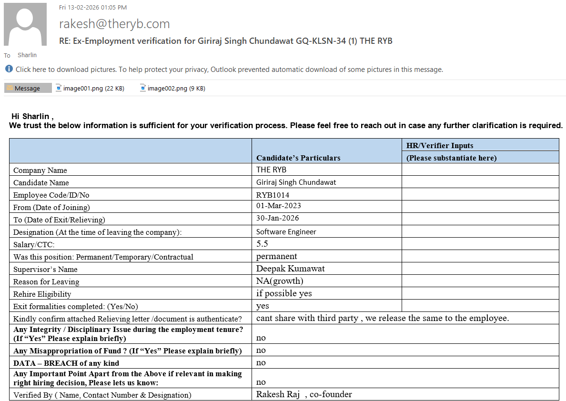566x401 pixels.
Task: Click joining date 01-Mar-2023
Action: [x=278, y=206]
